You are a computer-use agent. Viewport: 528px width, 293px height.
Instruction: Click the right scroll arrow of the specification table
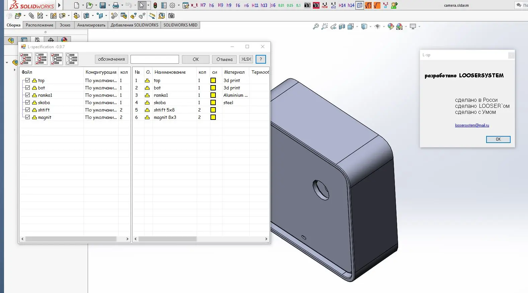coord(266,239)
